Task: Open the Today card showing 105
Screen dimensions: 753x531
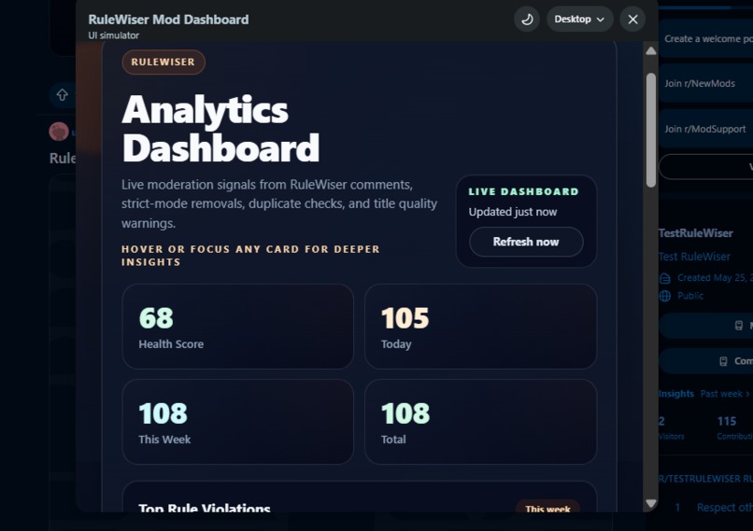Action: tap(480, 327)
